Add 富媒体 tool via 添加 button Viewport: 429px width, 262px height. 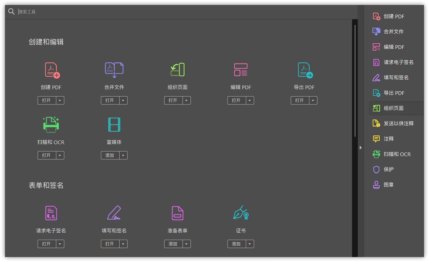point(110,155)
